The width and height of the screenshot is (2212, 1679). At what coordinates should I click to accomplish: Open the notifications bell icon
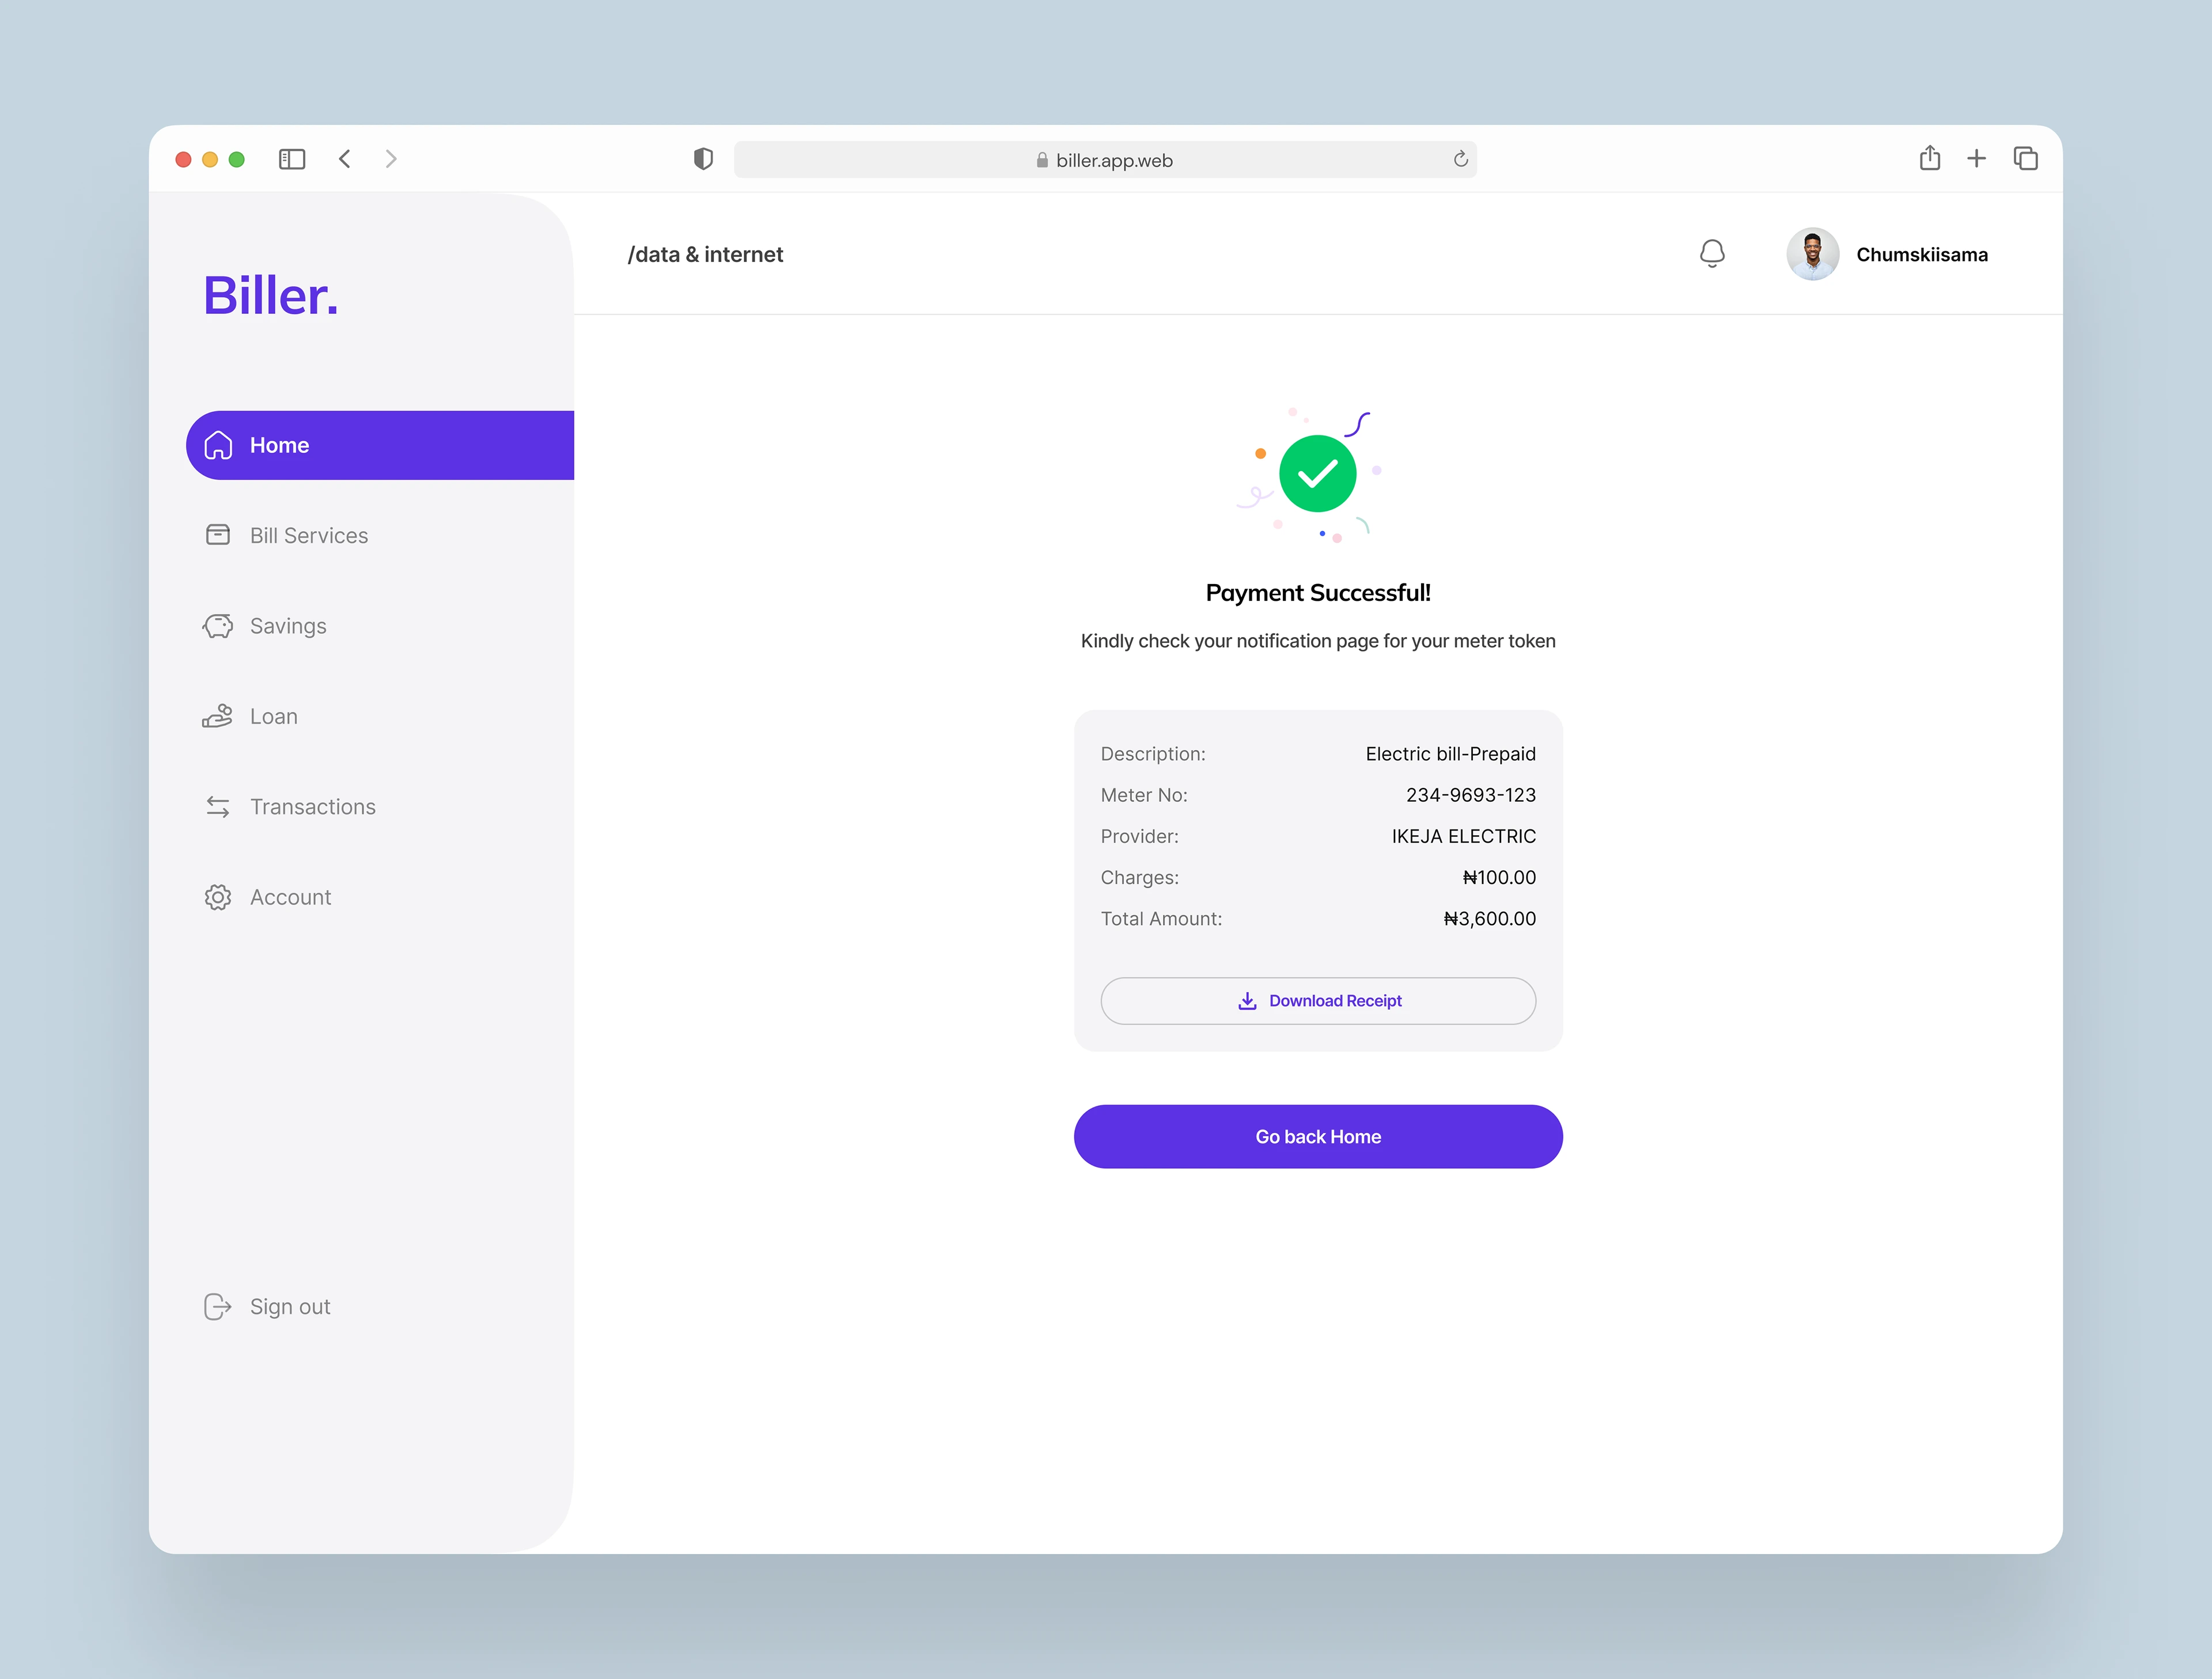(1711, 254)
